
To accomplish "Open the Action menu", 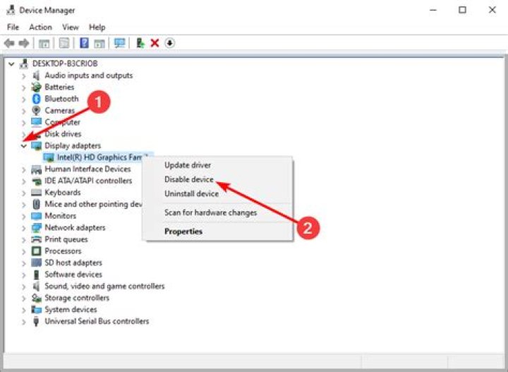I will pos(40,27).
